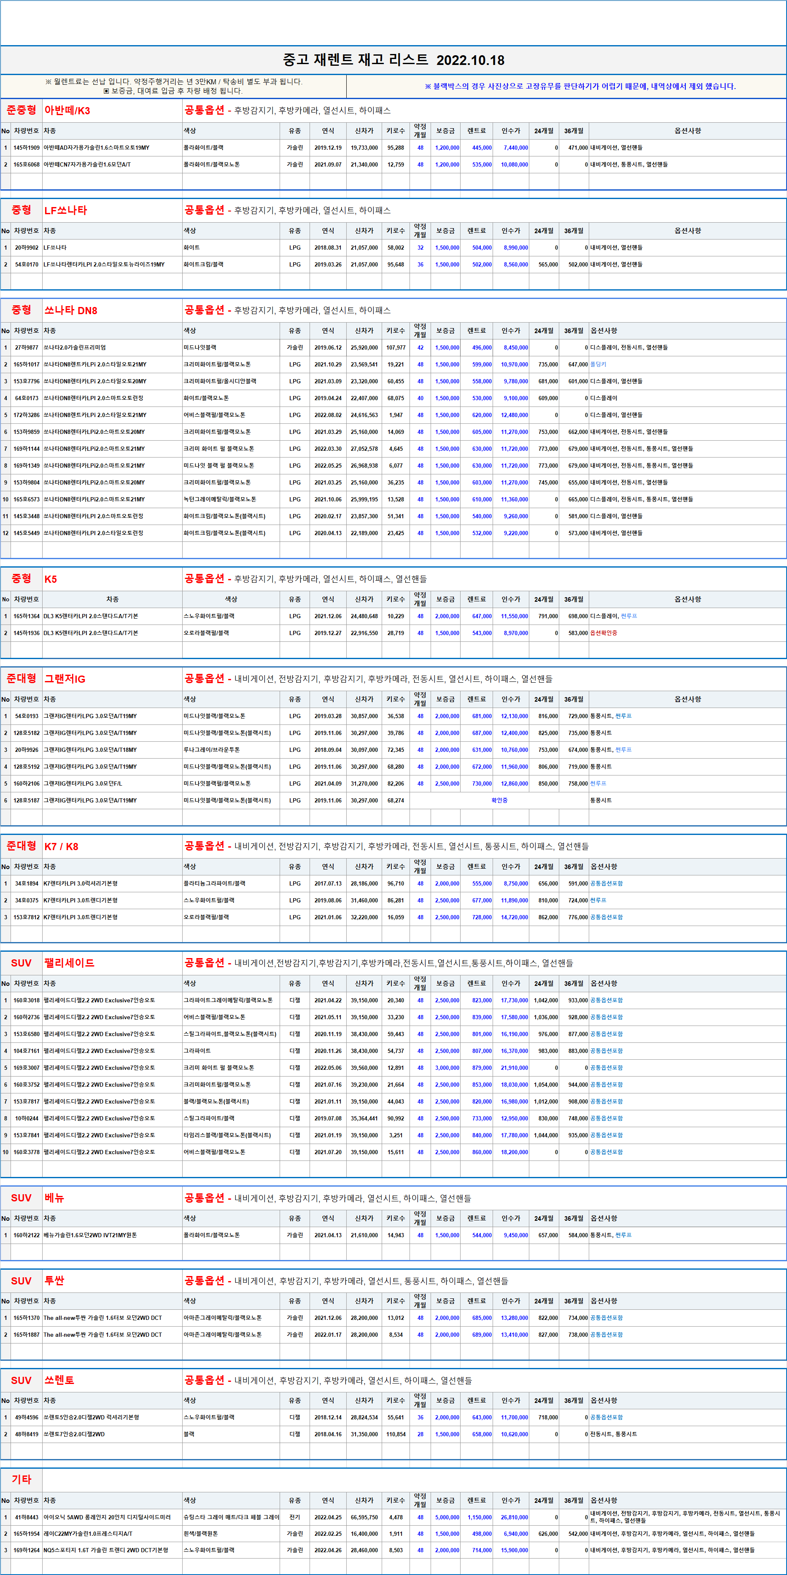Screen dimensions: 787x1575
Task: Click the blue '풀딩키' option text
Action: (598, 364)
